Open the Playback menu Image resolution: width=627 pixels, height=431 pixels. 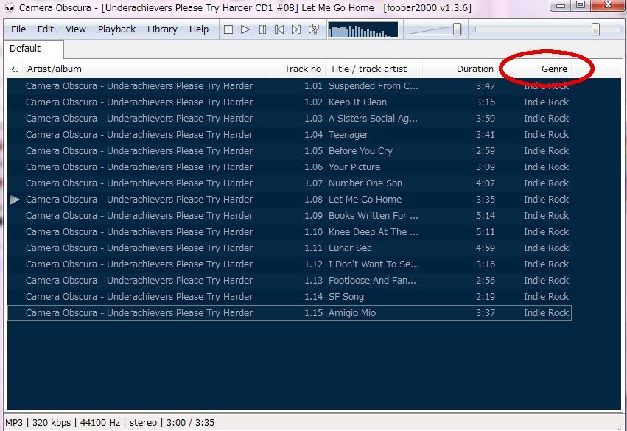116,29
